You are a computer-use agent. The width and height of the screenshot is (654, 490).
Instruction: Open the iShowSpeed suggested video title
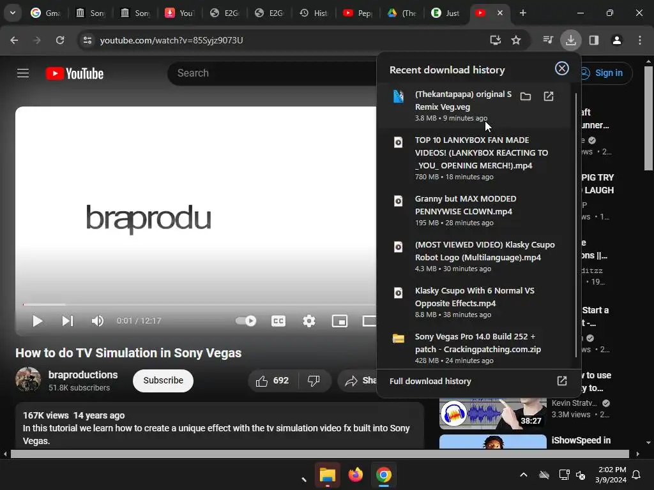(x=581, y=440)
